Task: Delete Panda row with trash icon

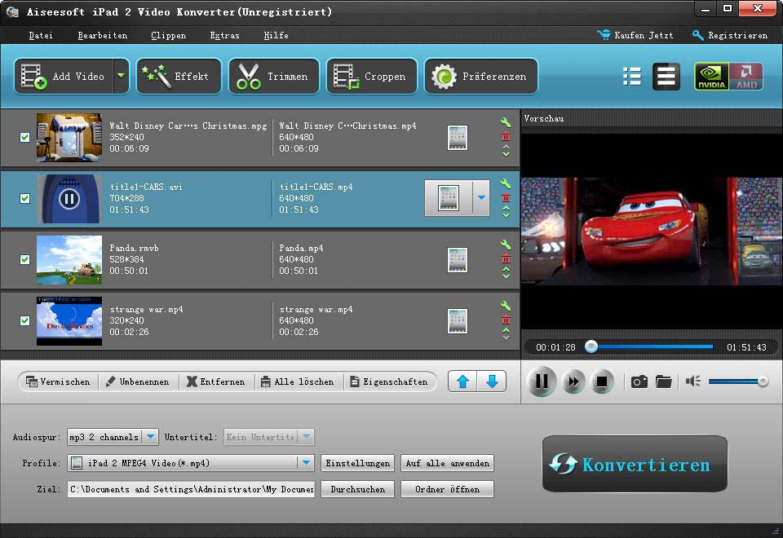Action: click(506, 258)
